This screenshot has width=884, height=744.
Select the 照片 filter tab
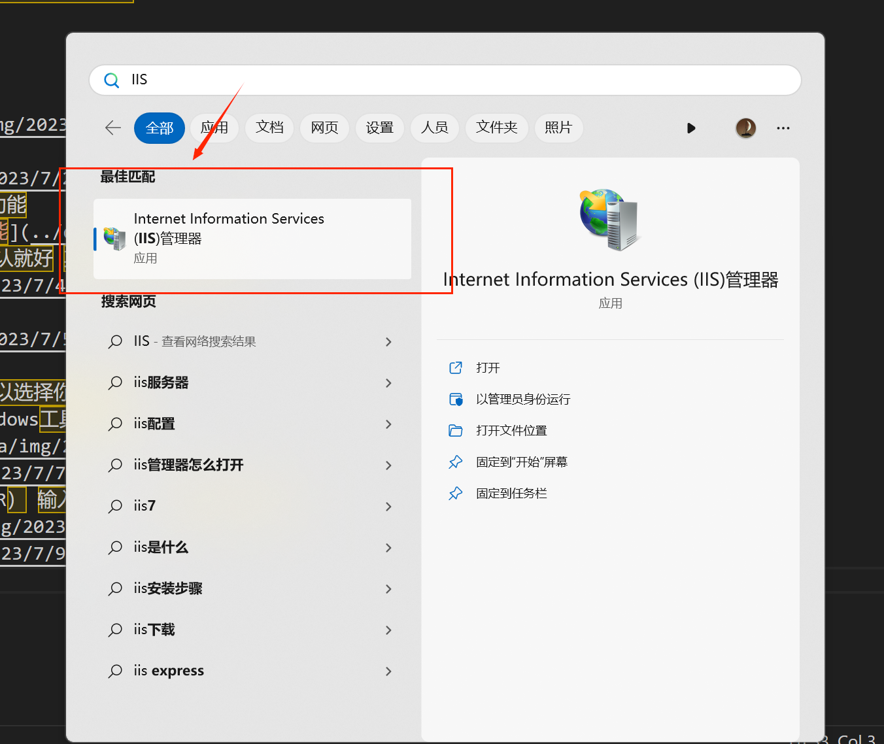[x=558, y=127]
